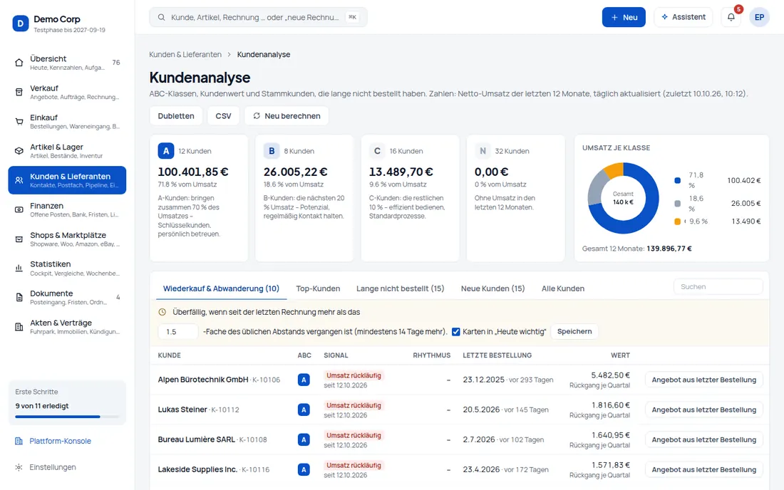Click the Finanzen money icon
This screenshot has height=490, width=784.
(x=19, y=210)
